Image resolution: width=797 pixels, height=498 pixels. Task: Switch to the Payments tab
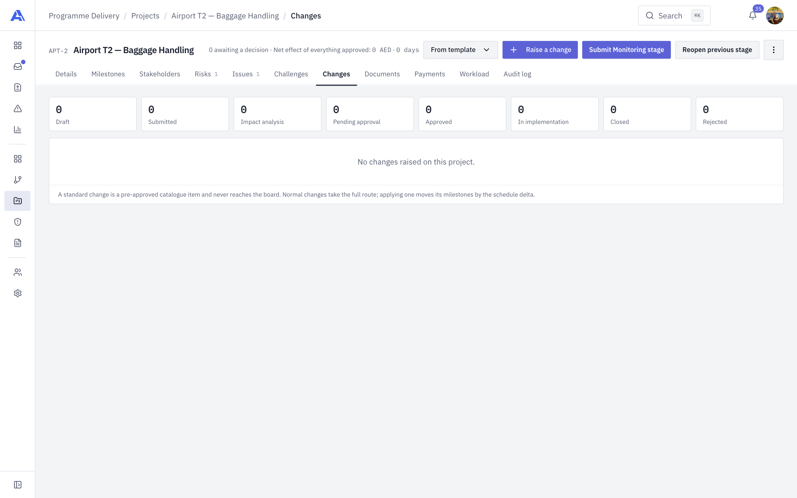click(429, 74)
